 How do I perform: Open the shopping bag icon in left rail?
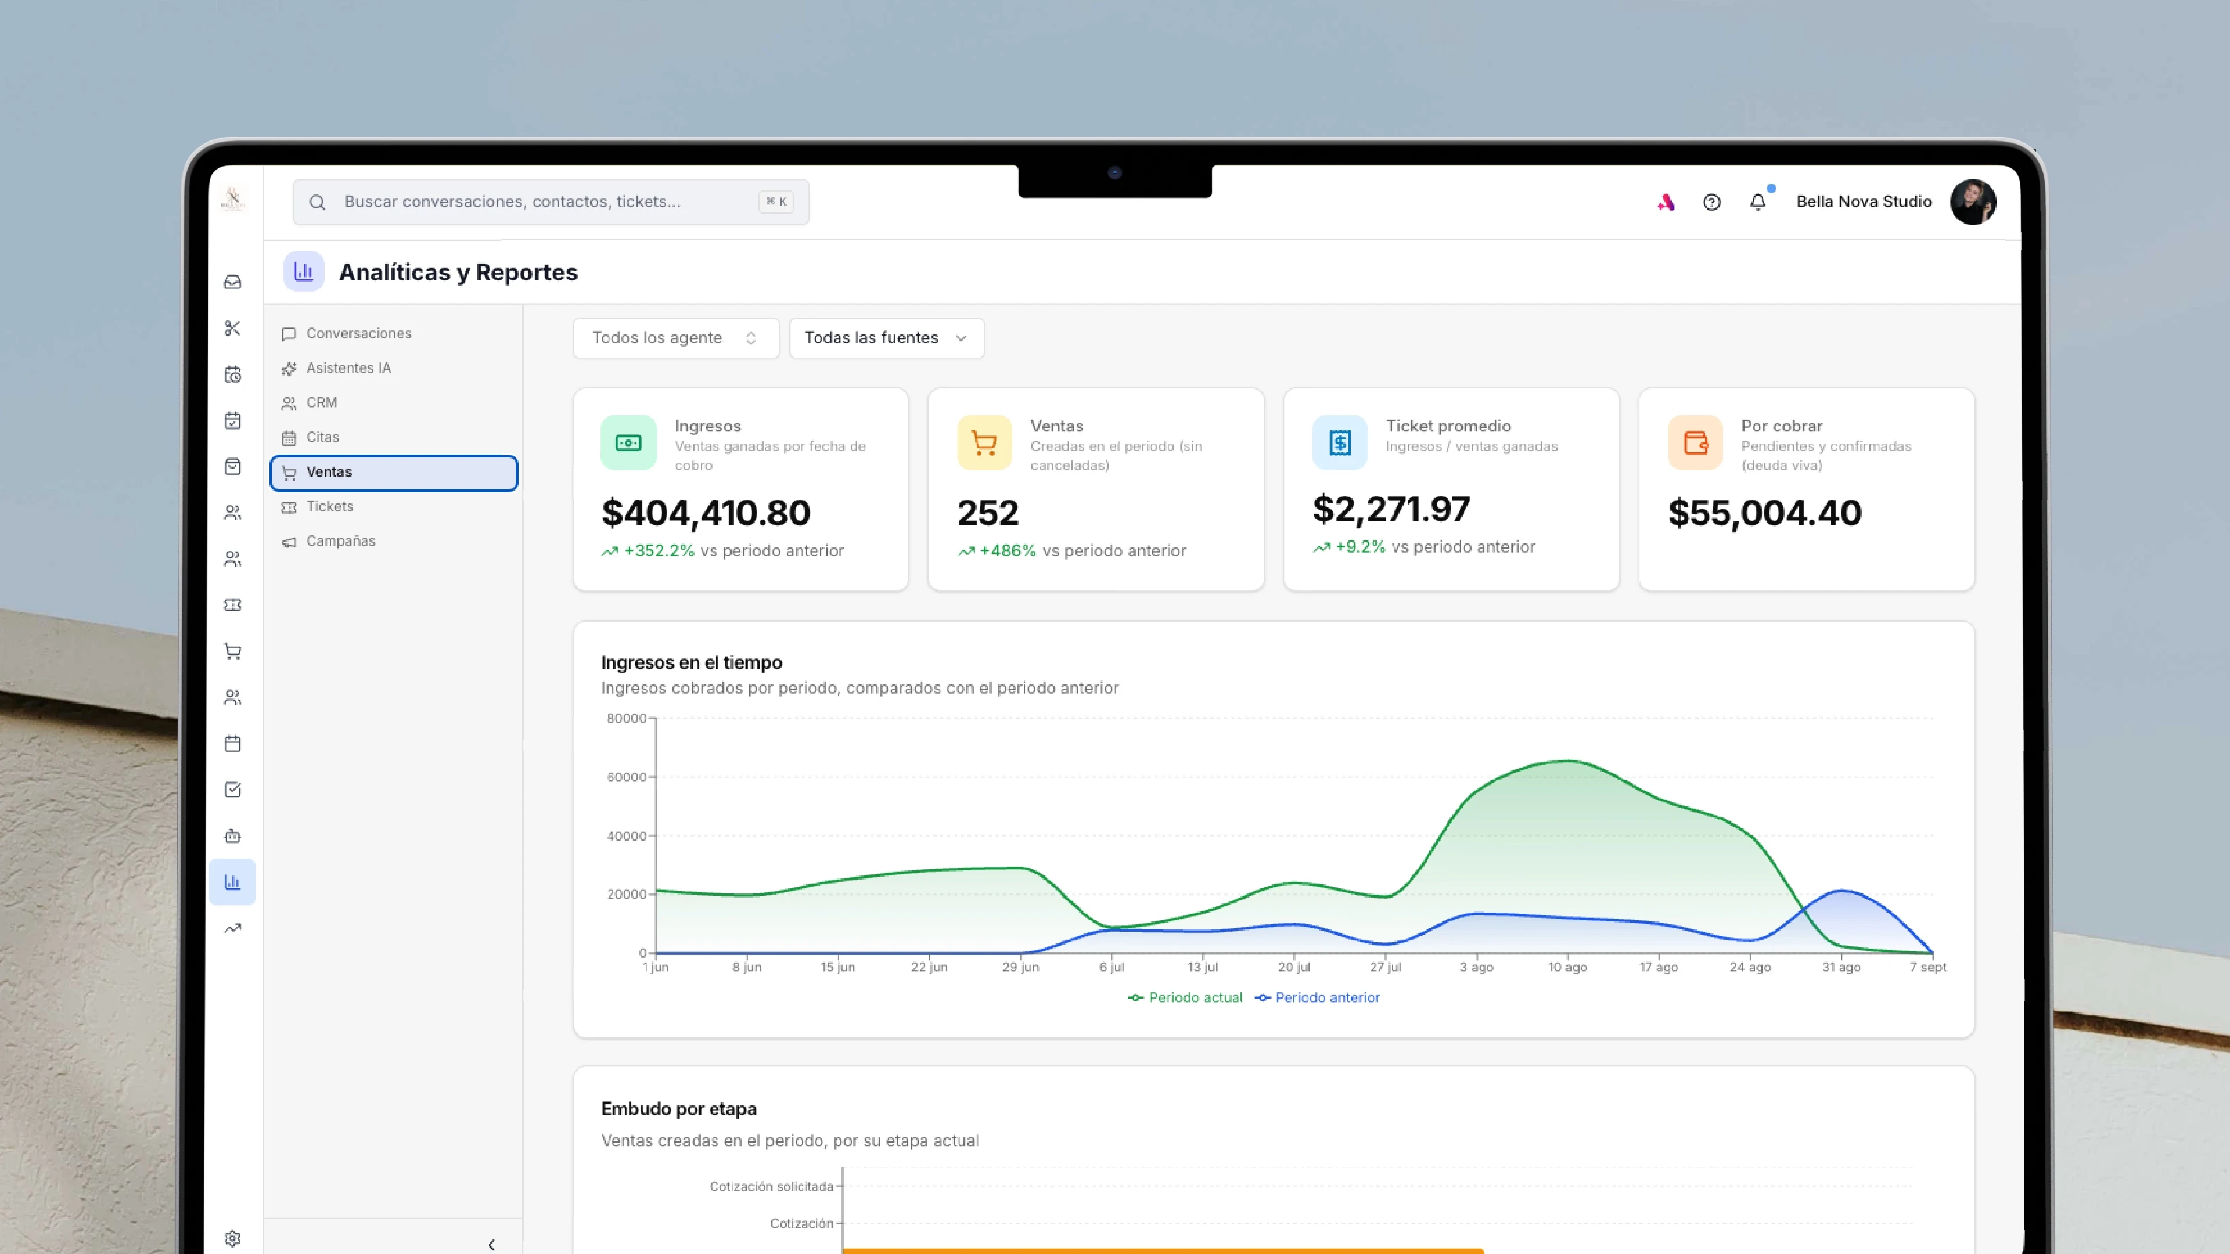(x=232, y=466)
